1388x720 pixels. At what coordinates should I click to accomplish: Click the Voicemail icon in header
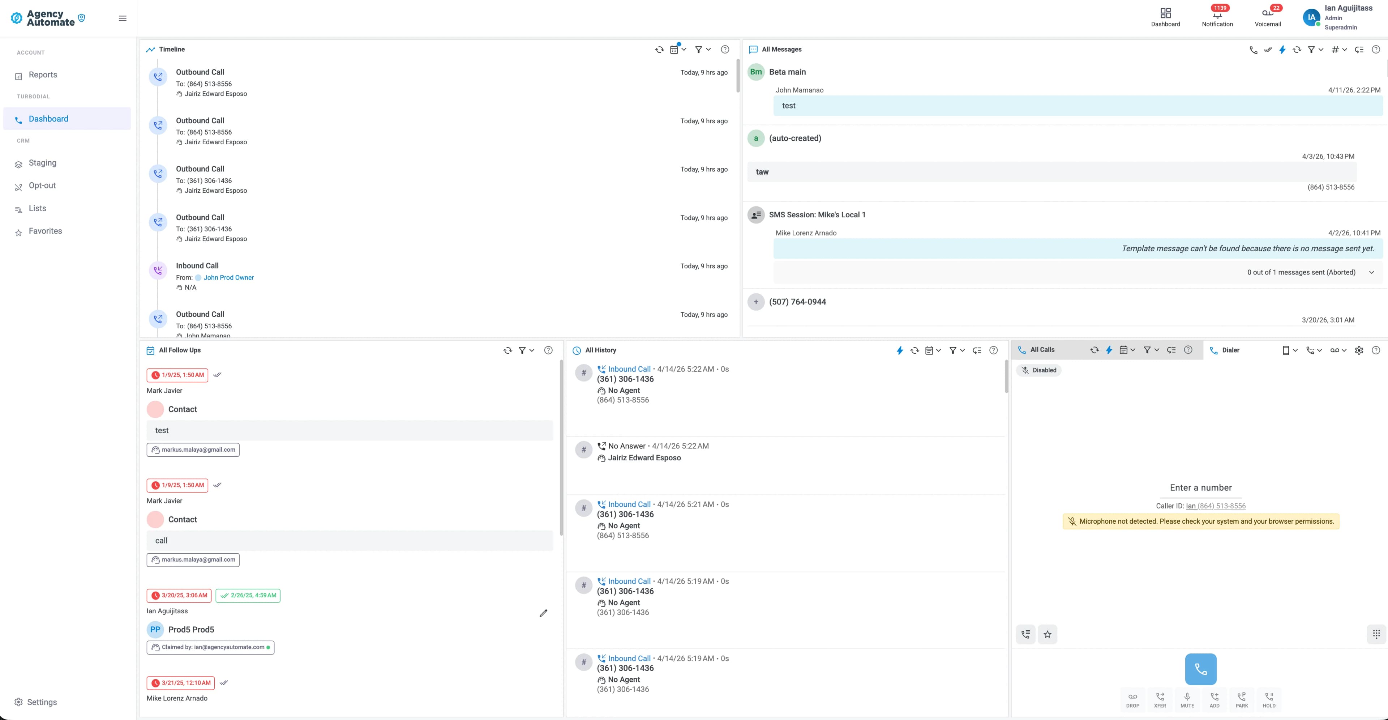(x=1267, y=17)
